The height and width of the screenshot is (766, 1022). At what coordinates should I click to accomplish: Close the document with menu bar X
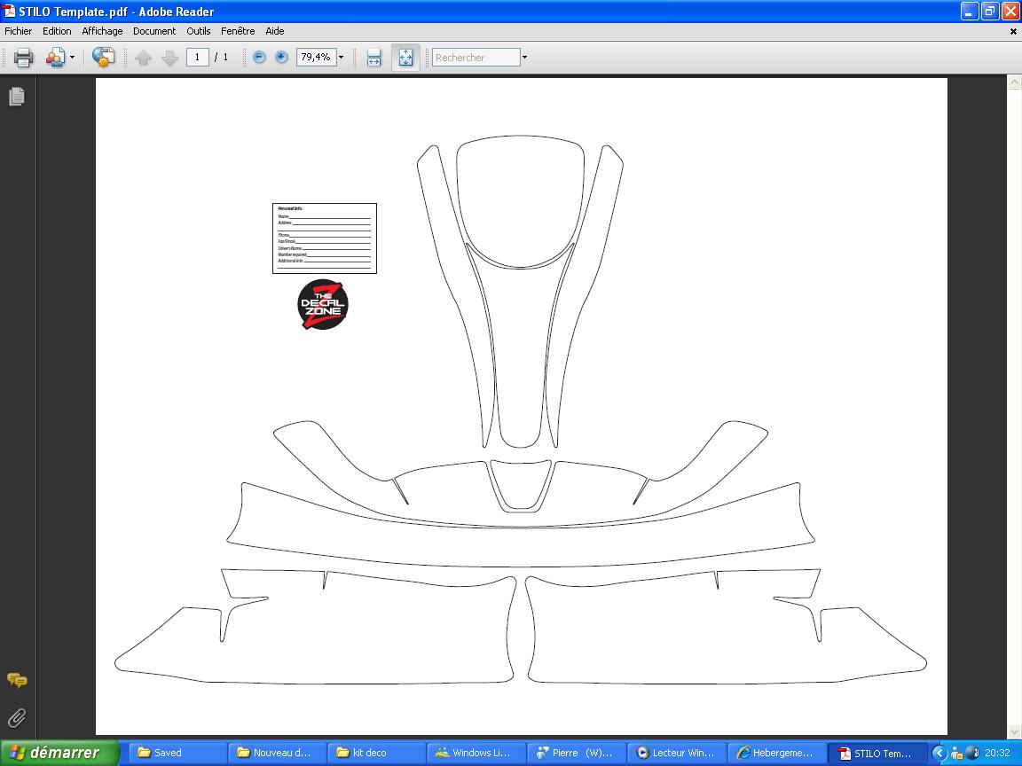[x=1013, y=31]
